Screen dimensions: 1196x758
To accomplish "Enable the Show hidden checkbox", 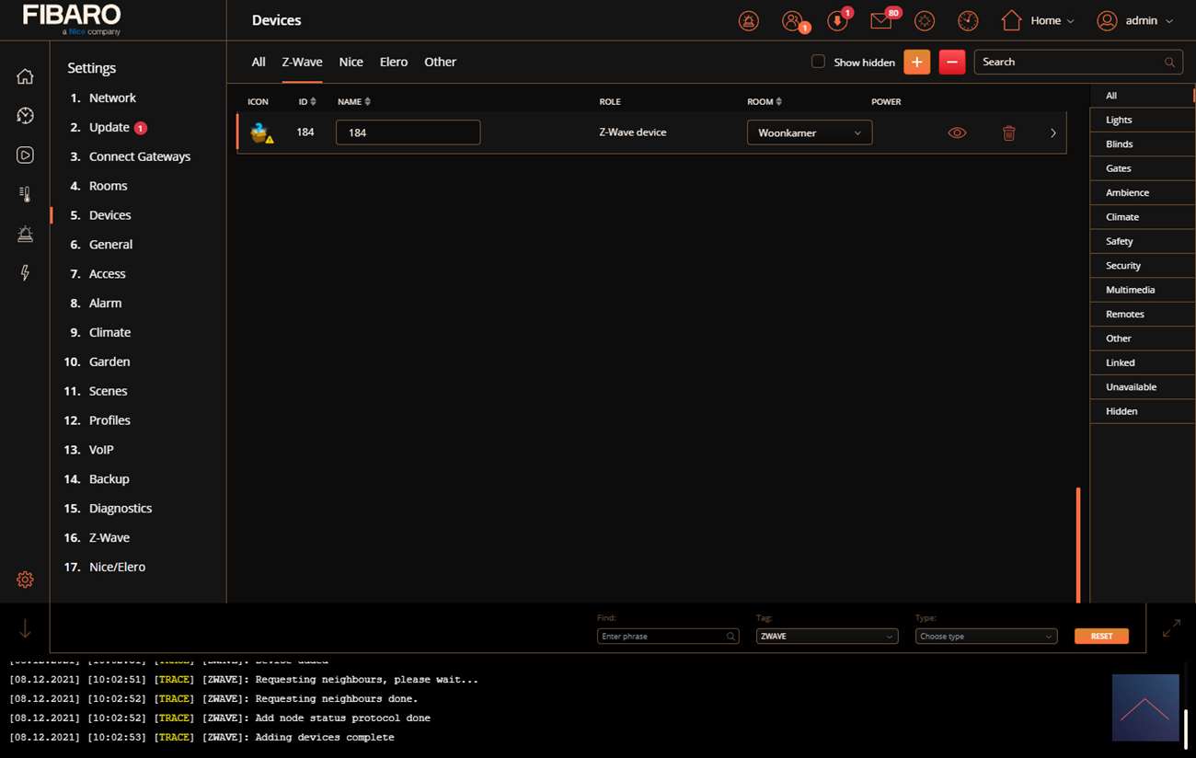I will pyautogui.click(x=818, y=62).
